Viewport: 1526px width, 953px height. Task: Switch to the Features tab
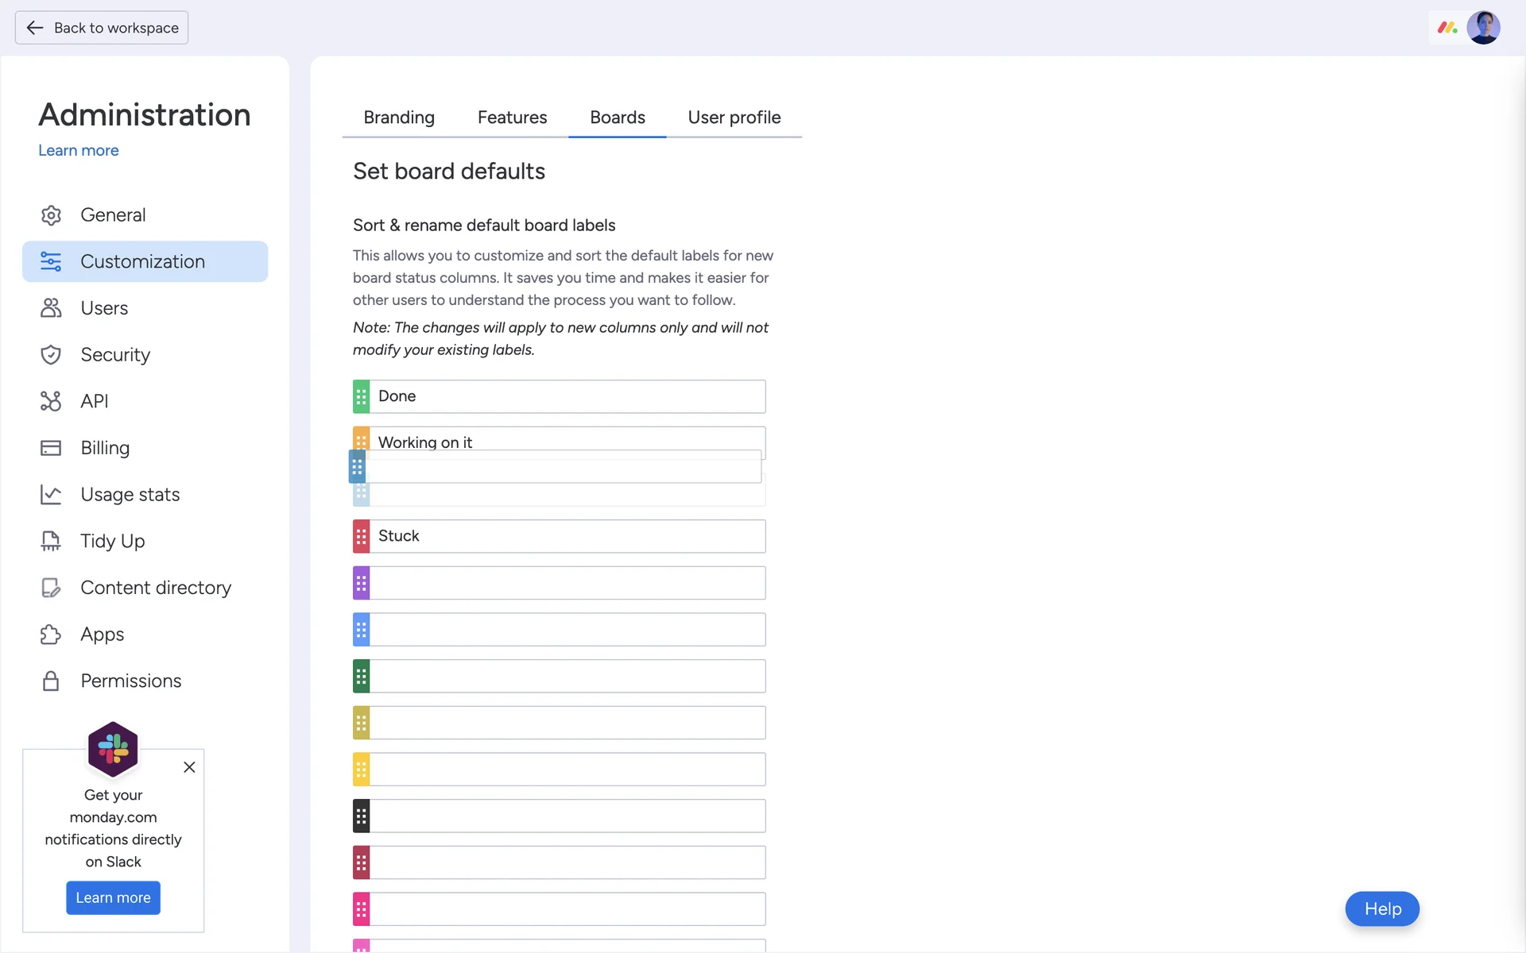click(512, 118)
